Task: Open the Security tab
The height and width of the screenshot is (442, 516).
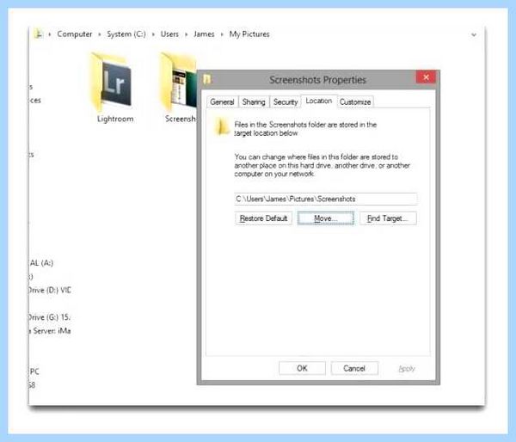Action: 286,102
